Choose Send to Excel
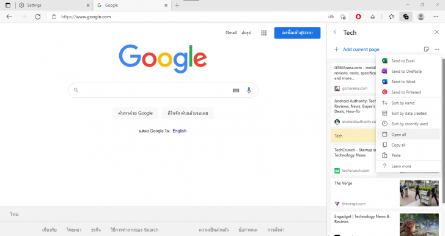The height and width of the screenshot is (236, 445). pyautogui.click(x=408, y=61)
